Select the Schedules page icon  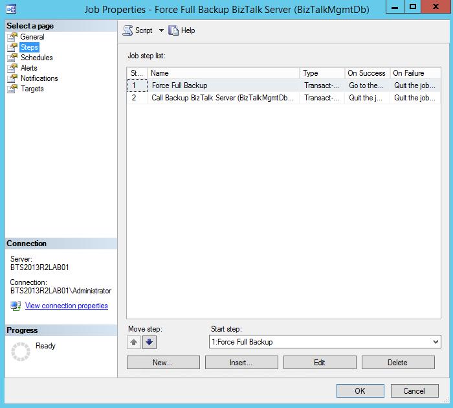point(12,58)
